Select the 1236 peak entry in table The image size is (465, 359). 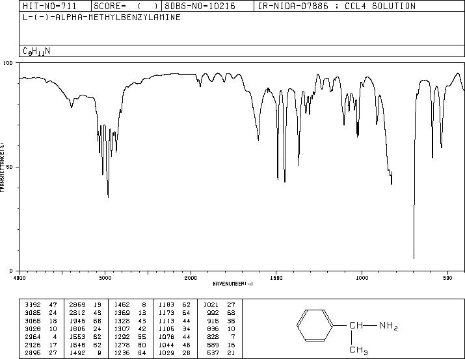pos(130,353)
